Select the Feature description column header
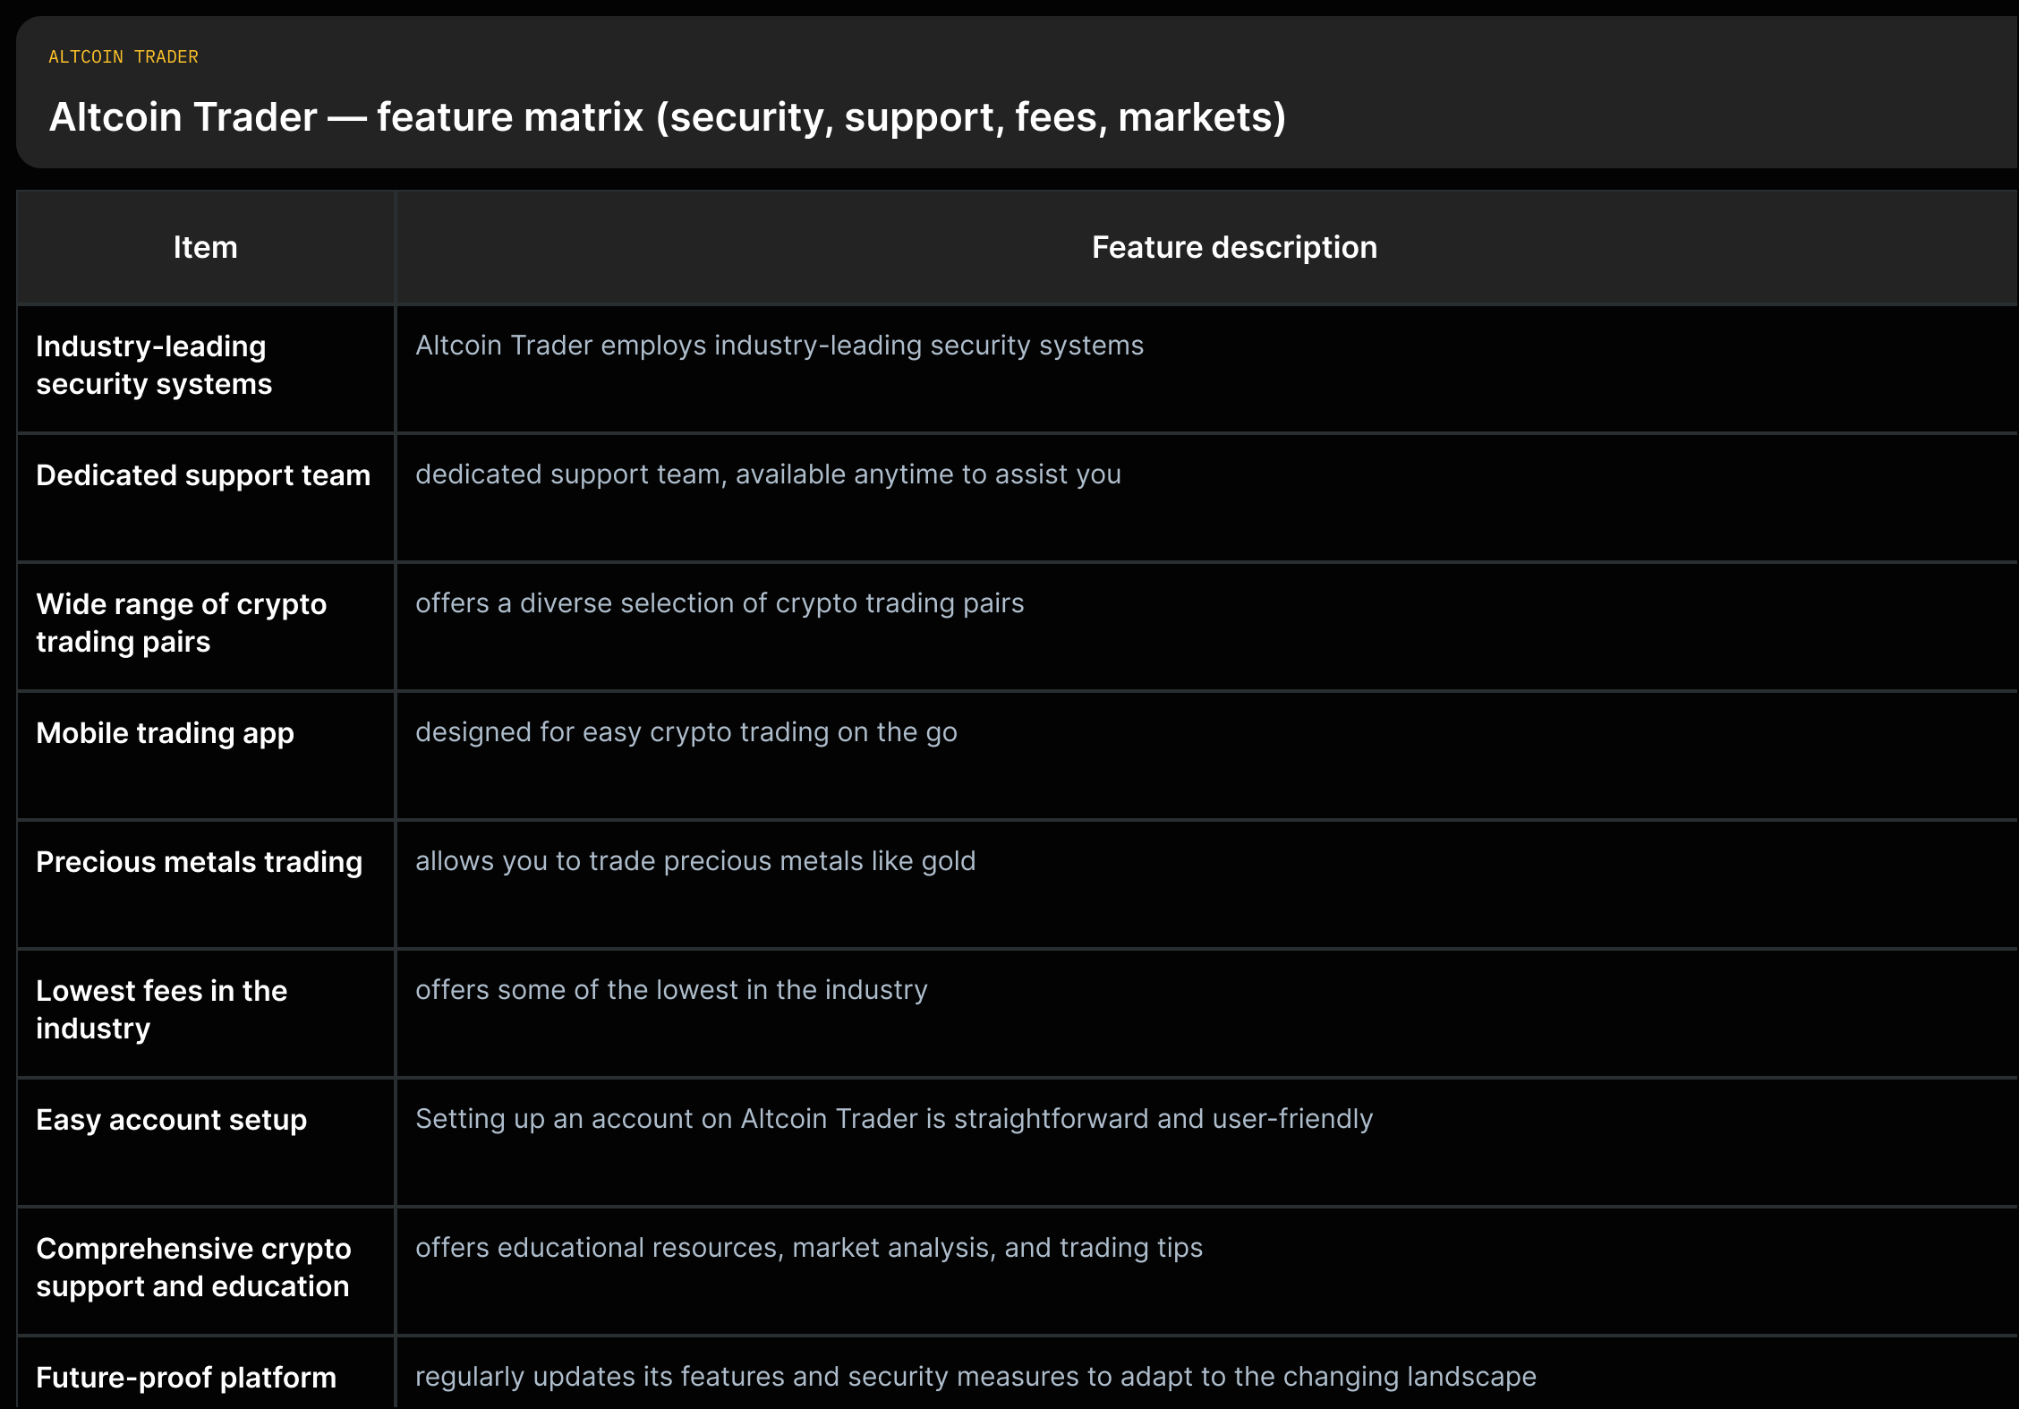 coord(1234,248)
